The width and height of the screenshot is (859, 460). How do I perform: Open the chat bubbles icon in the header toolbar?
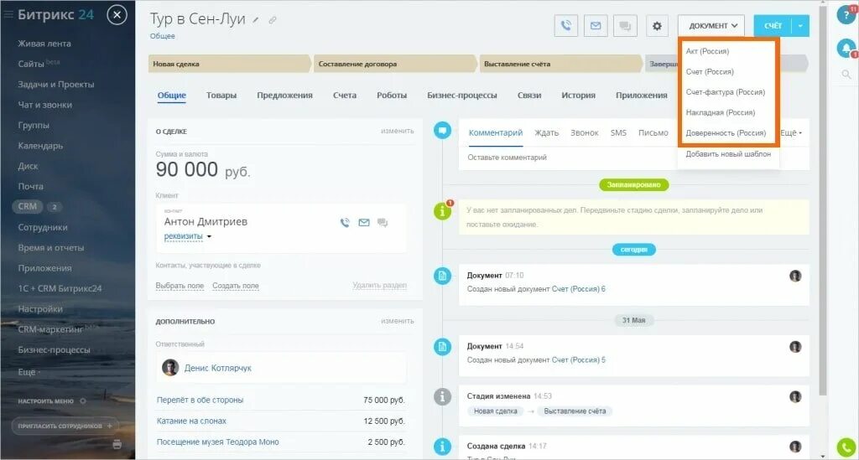(625, 26)
